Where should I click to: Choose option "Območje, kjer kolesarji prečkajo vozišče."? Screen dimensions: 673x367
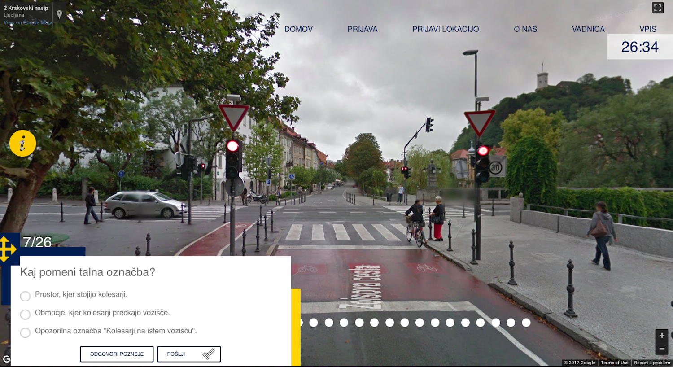tap(26, 315)
